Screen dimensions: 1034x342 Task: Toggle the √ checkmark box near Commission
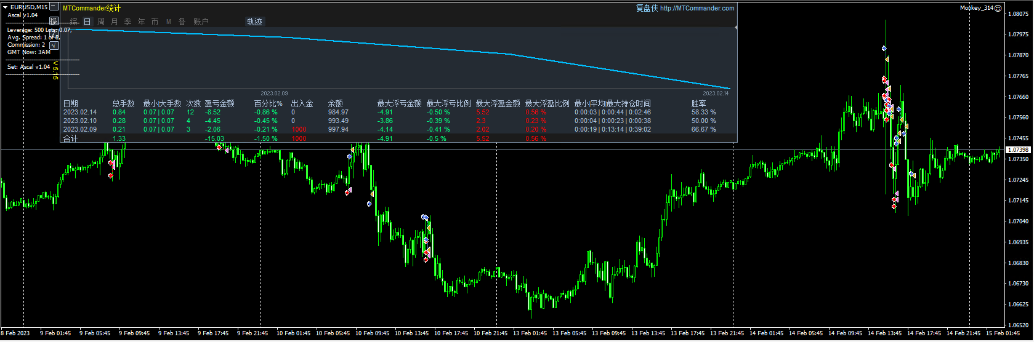point(54,45)
